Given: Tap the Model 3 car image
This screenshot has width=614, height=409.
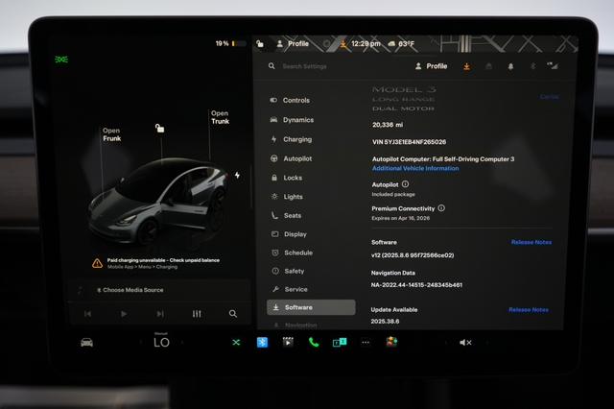Looking at the screenshot, I should pos(158,202).
